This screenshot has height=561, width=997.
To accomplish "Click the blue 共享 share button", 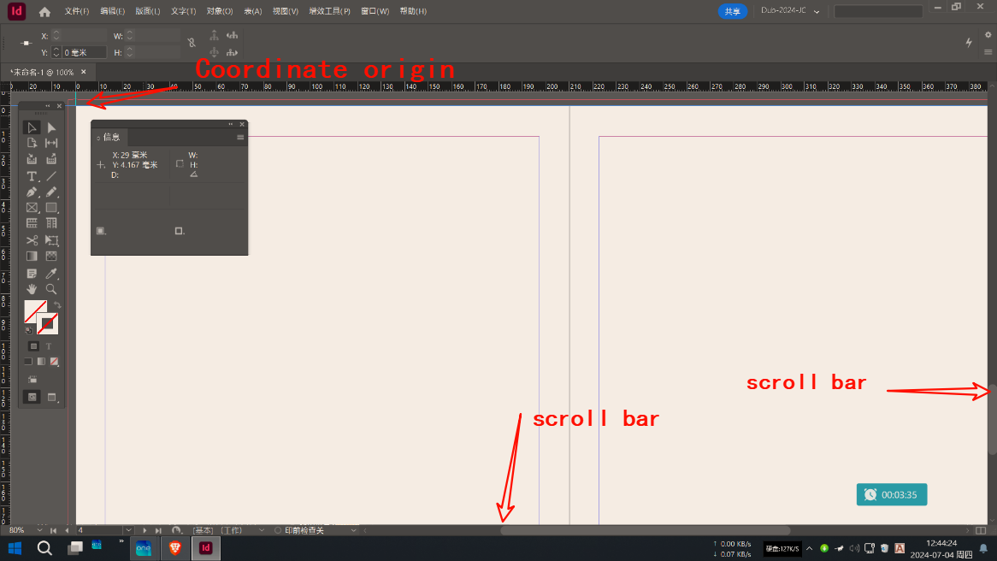I will (x=733, y=11).
